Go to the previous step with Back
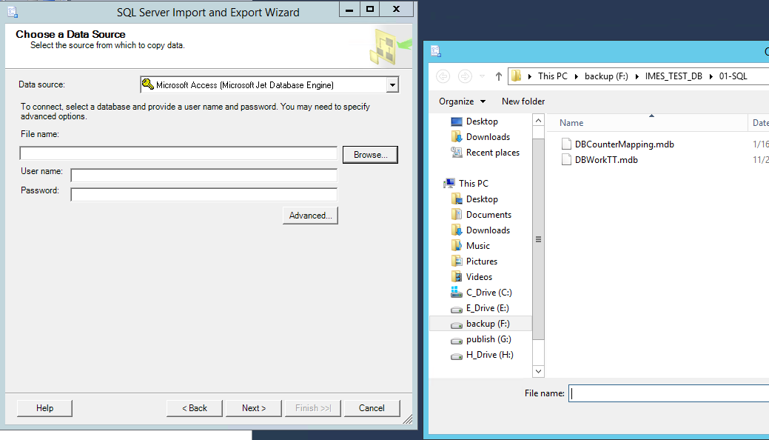Viewport: 769px width, 440px height. [195, 408]
